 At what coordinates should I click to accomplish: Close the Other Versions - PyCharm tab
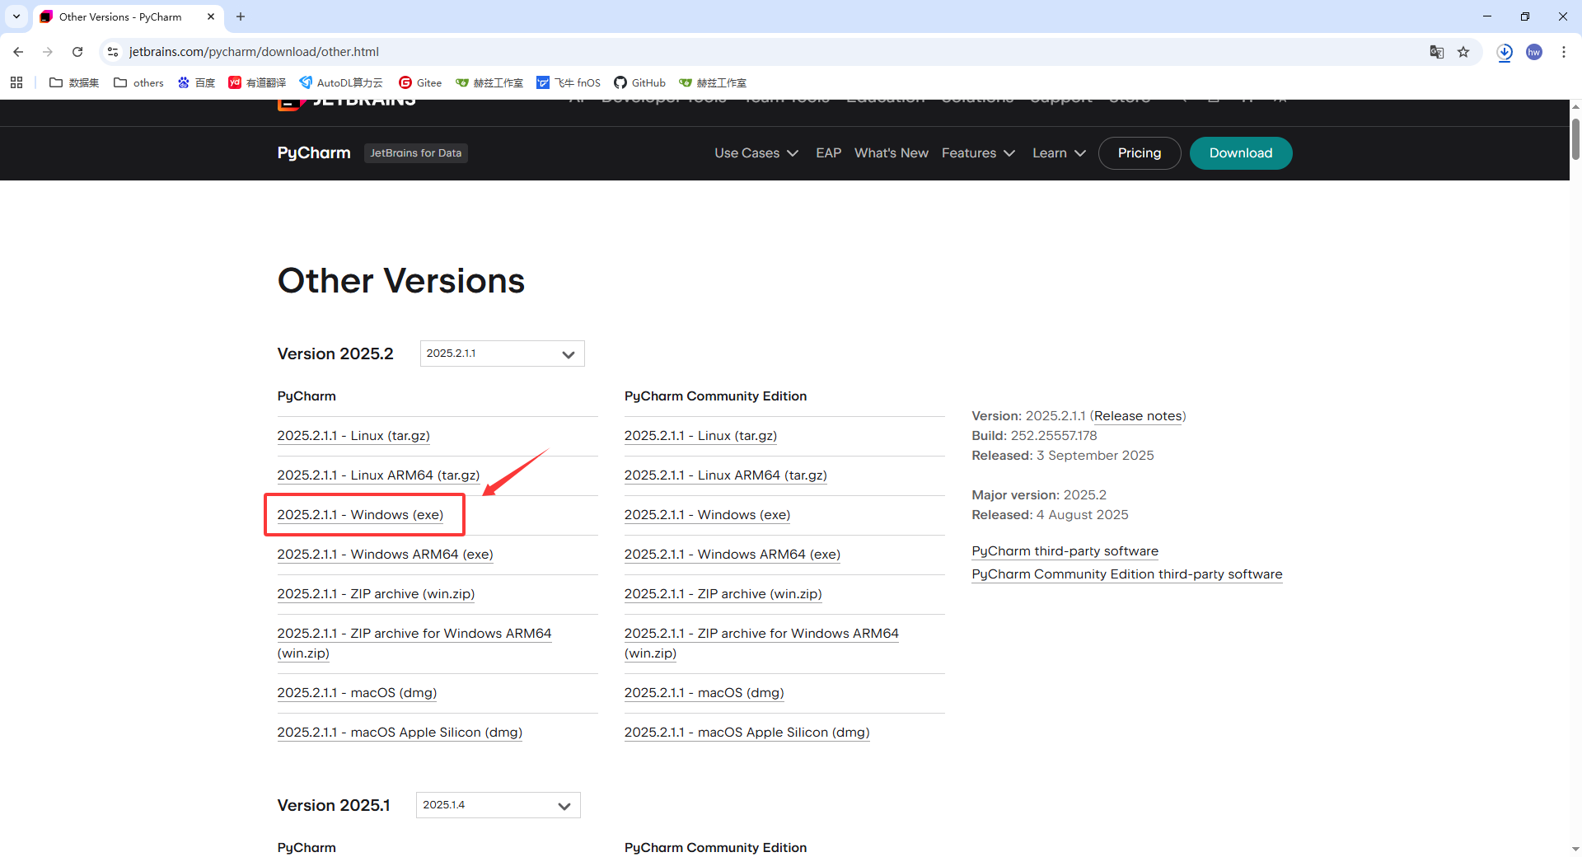(211, 16)
